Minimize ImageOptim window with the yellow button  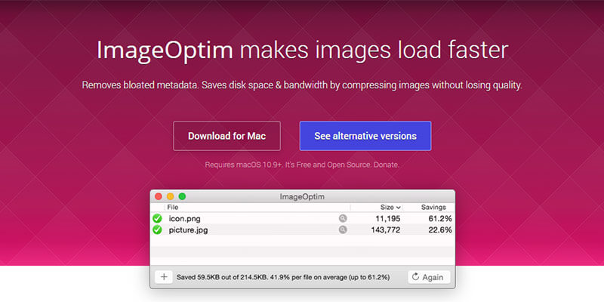pos(171,196)
